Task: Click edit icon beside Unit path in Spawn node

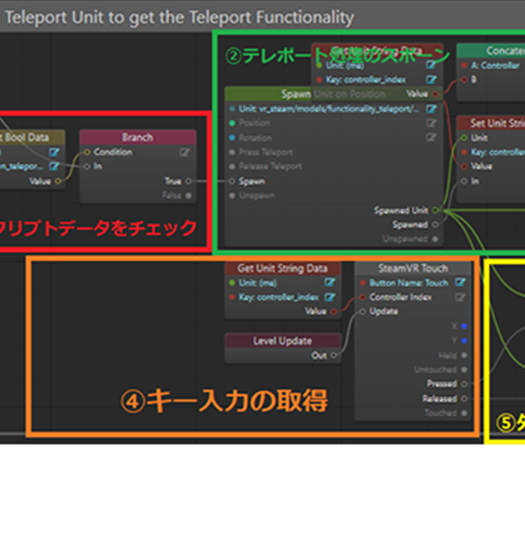Action: coord(431,109)
